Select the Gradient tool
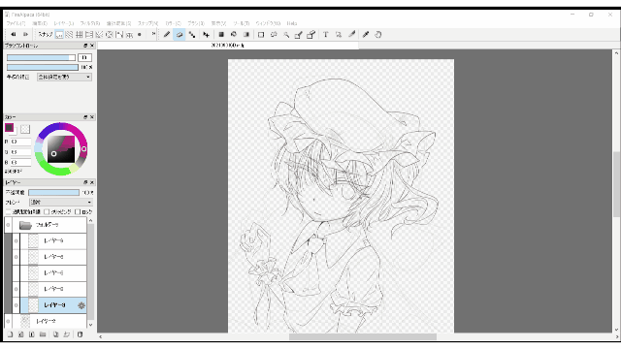 246,35
